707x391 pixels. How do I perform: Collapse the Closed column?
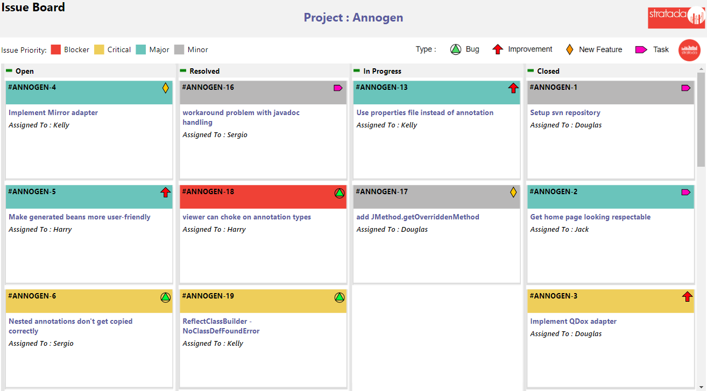coord(531,70)
